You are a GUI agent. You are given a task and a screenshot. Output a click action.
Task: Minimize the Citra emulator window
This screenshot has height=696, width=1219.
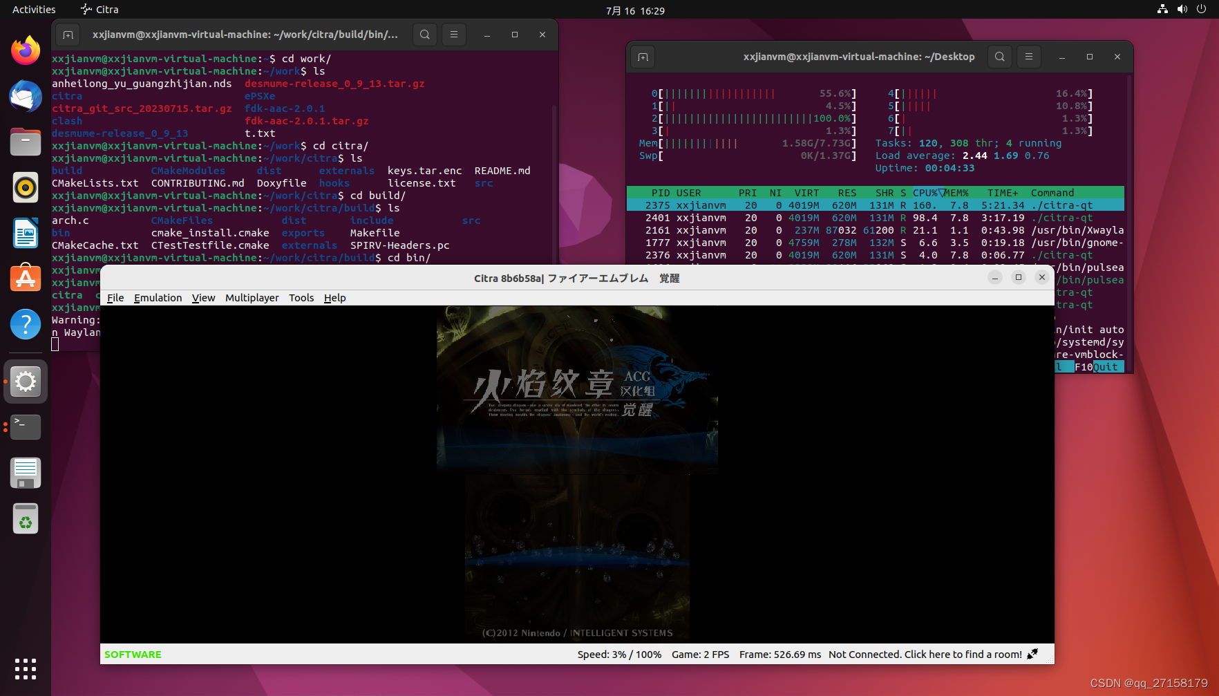(x=995, y=277)
